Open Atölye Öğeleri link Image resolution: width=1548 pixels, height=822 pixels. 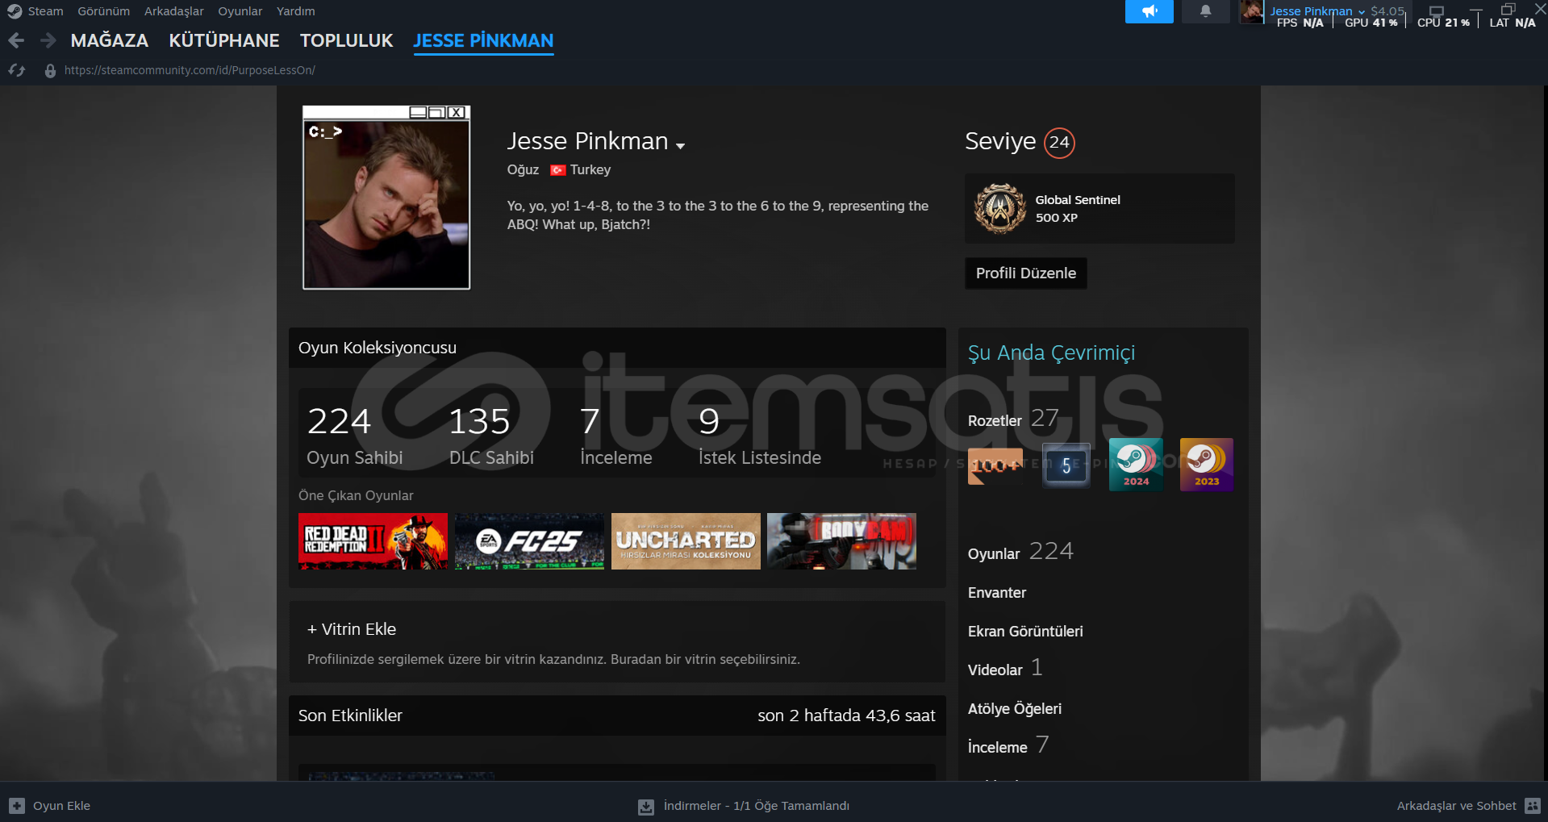pos(1015,709)
